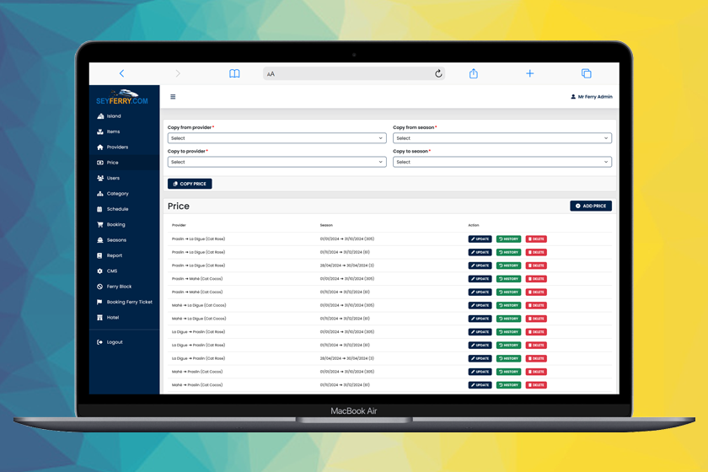Open the Copy to season dropdown

[x=501, y=162]
